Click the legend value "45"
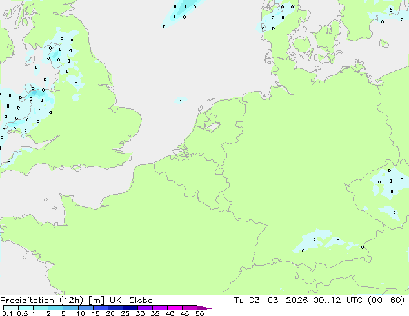Viewport: 409px width, 316px height. [185, 313]
